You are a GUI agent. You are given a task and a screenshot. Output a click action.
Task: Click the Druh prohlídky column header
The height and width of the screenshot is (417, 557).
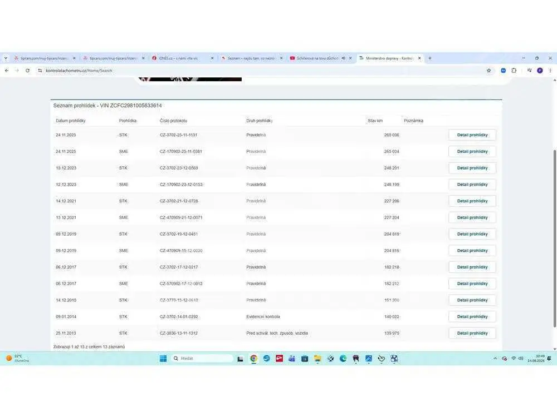tap(260, 121)
